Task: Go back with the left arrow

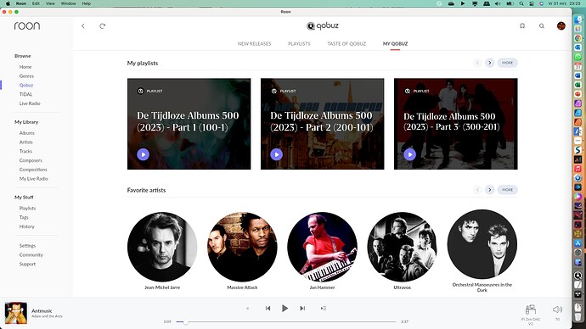Action: (x=83, y=25)
